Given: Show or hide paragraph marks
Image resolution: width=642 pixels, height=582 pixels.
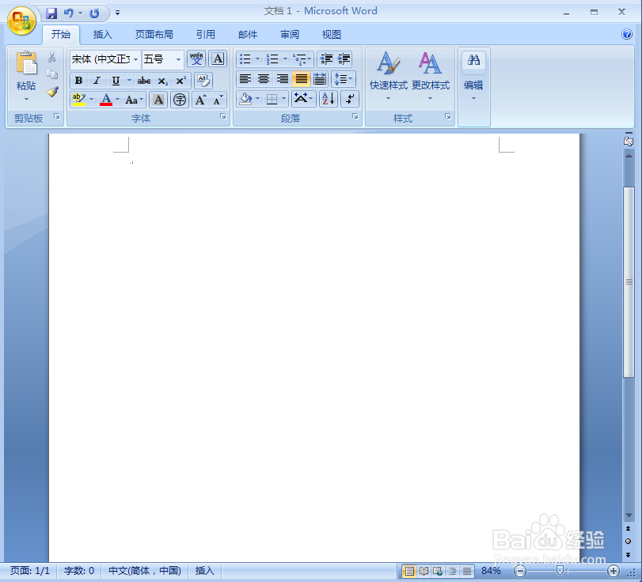Looking at the screenshot, I should point(350,99).
